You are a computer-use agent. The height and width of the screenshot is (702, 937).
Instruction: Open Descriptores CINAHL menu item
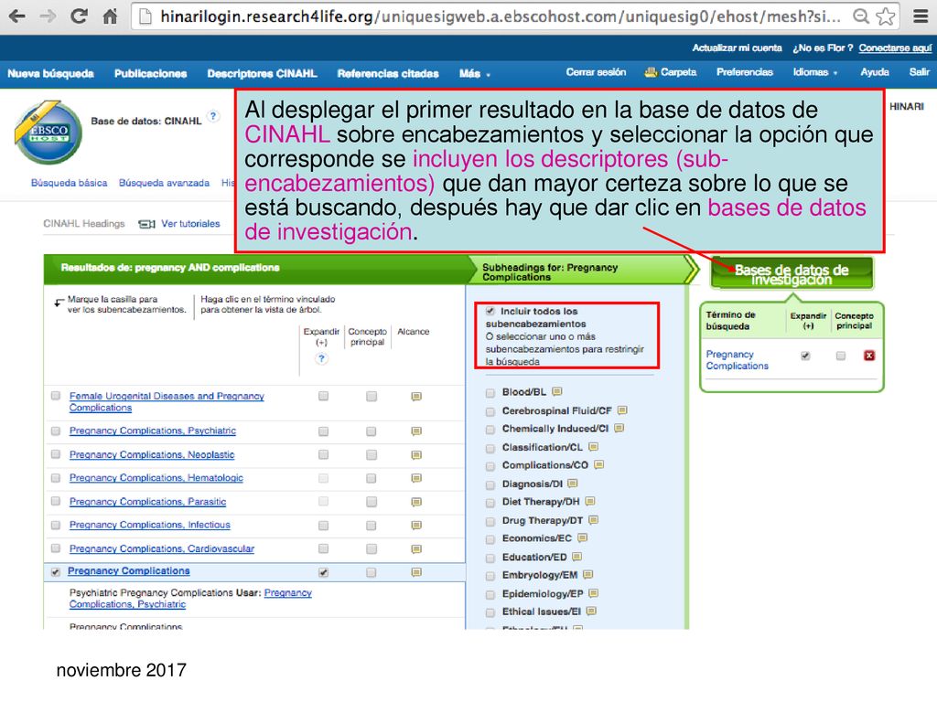click(262, 73)
